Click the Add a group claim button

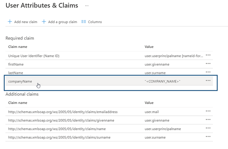click(59, 22)
